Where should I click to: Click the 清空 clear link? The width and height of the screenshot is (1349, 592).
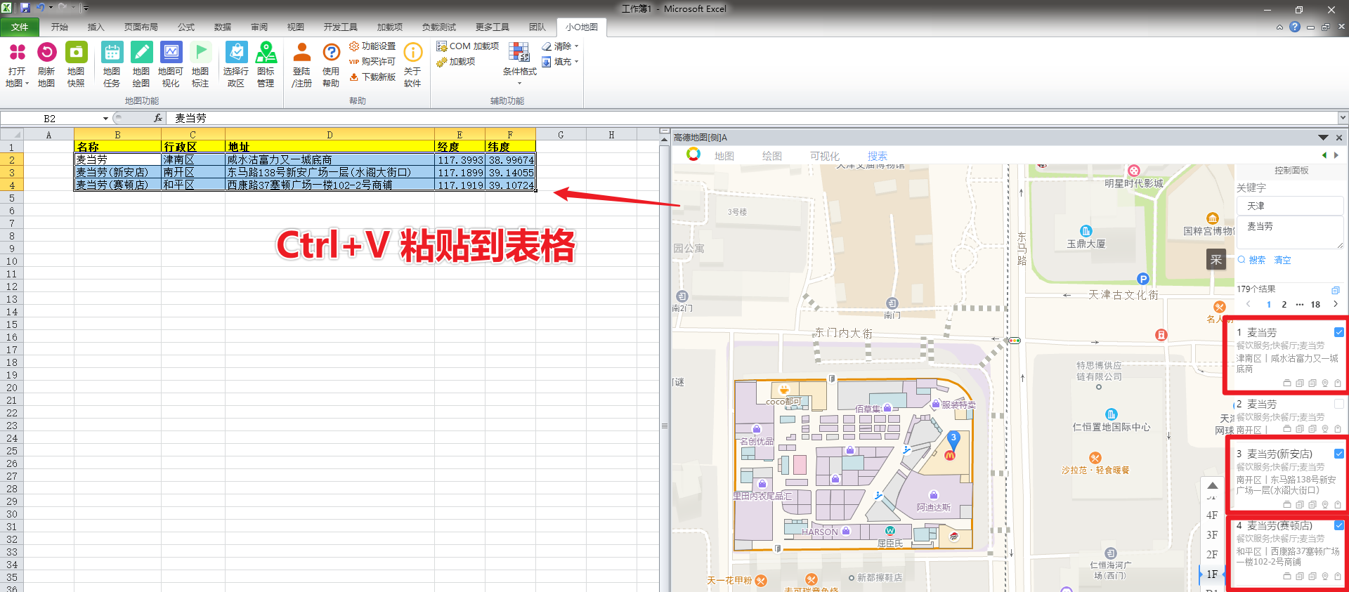(1282, 260)
